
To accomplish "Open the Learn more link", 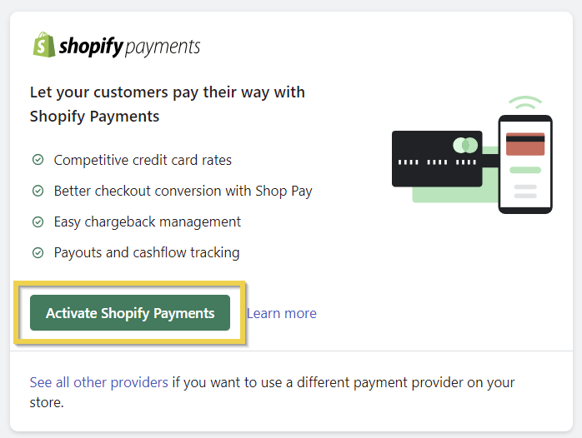I will click(282, 313).
